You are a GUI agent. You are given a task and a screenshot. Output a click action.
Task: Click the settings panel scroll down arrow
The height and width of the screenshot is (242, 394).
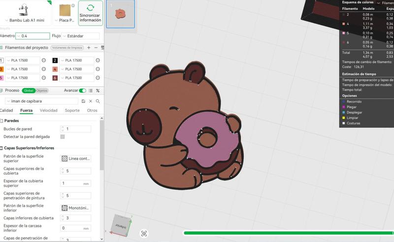[102, 239]
